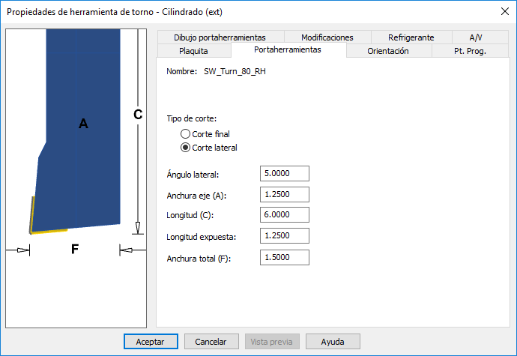Viewport: 517px width, 356px height.
Task: Click the letter F in the diagram
Action: tap(75, 249)
